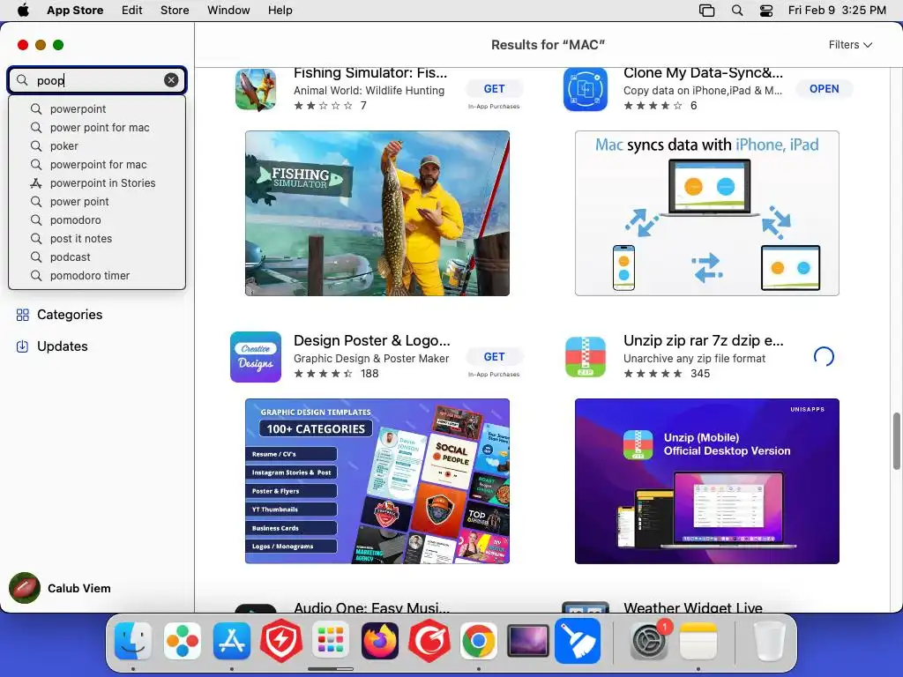The width and height of the screenshot is (903, 677).
Task: Click the account avatar picture
Action: (25, 588)
